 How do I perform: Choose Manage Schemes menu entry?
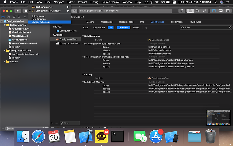coord(50,22)
